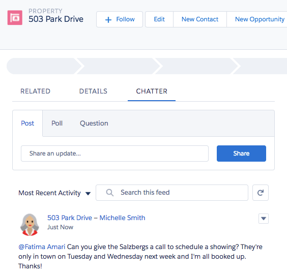Click the Share an update text field
This screenshot has width=287, height=275.
(114, 154)
